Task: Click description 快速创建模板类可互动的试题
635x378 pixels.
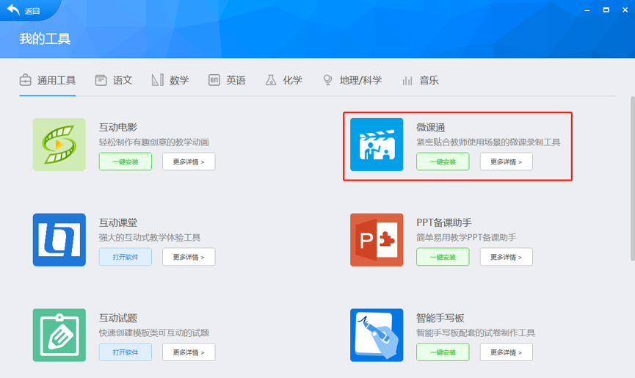Action: (154, 332)
